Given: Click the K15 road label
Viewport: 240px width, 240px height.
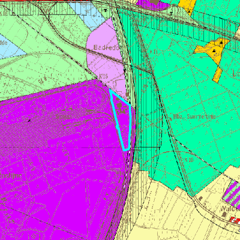Looking at the screenshot, I should click(104, 76).
